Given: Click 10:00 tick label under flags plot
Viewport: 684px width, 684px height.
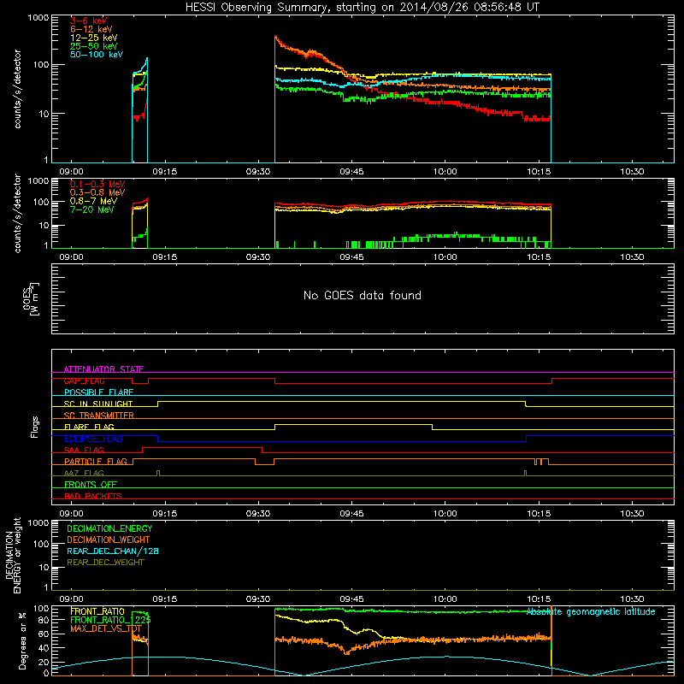Looking at the screenshot, I should 445,514.
